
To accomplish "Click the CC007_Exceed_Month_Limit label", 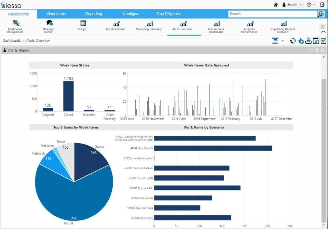I will (138, 158).
